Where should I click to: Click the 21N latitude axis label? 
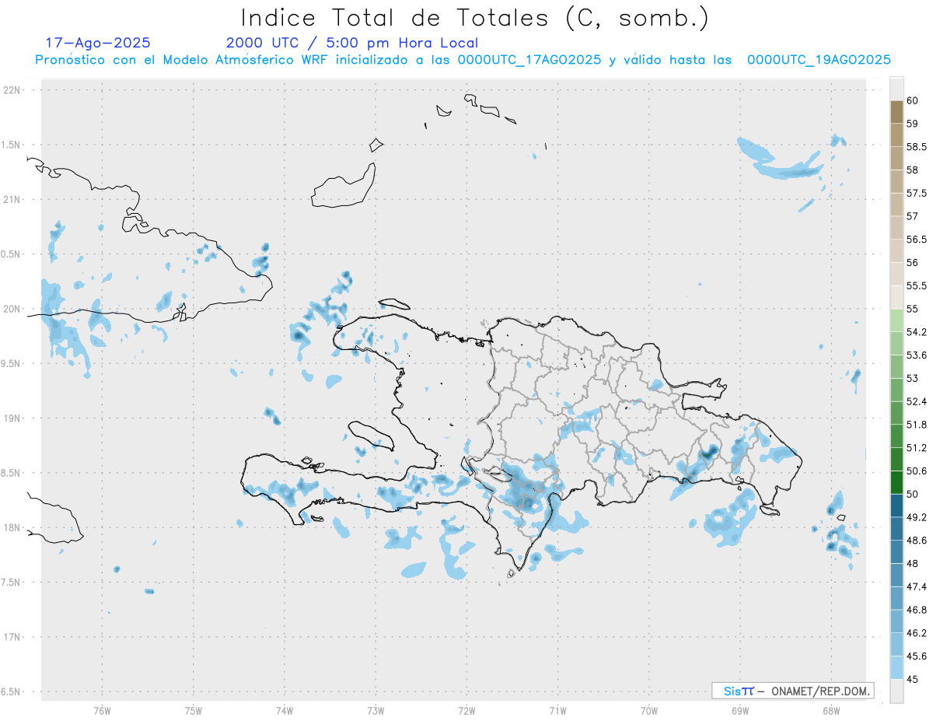(x=13, y=199)
